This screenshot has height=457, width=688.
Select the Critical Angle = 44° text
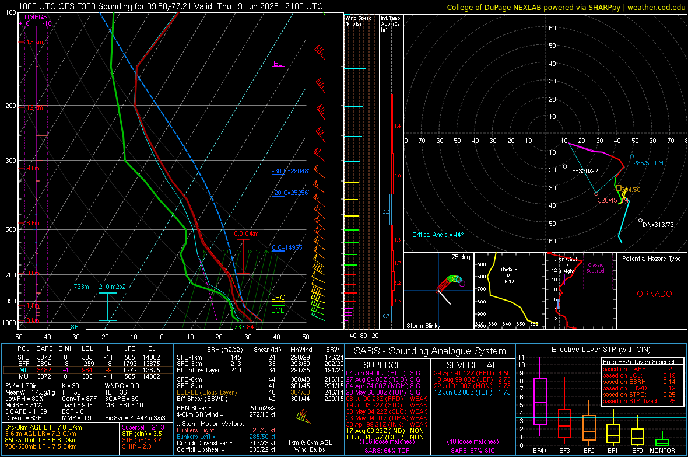(437, 235)
